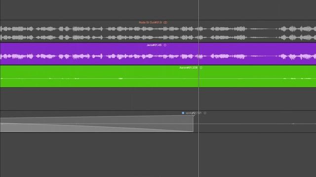Viewport: 316px width, 177px height.
Task: Click the circle icon after the bottom region's name
Action: pyautogui.click(x=205, y=113)
